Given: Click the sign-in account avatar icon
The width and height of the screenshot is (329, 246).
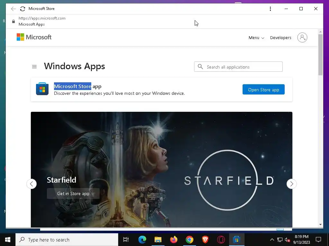Looking at the screenshot, I should [302, 37].
